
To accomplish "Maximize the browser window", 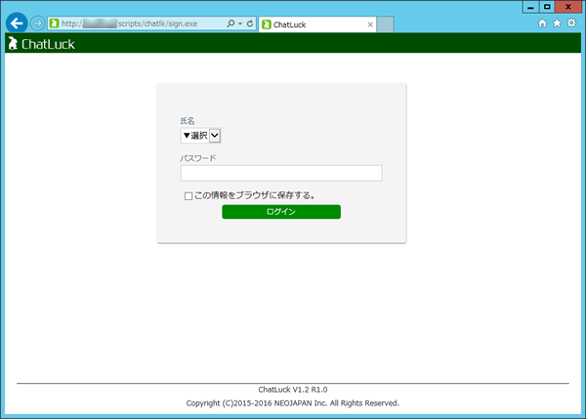I will (547, 7).
